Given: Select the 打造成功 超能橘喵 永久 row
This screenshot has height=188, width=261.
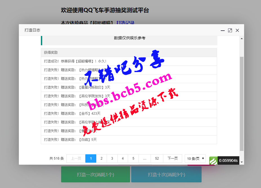Looking at the screenshot, I should point(129,61).
